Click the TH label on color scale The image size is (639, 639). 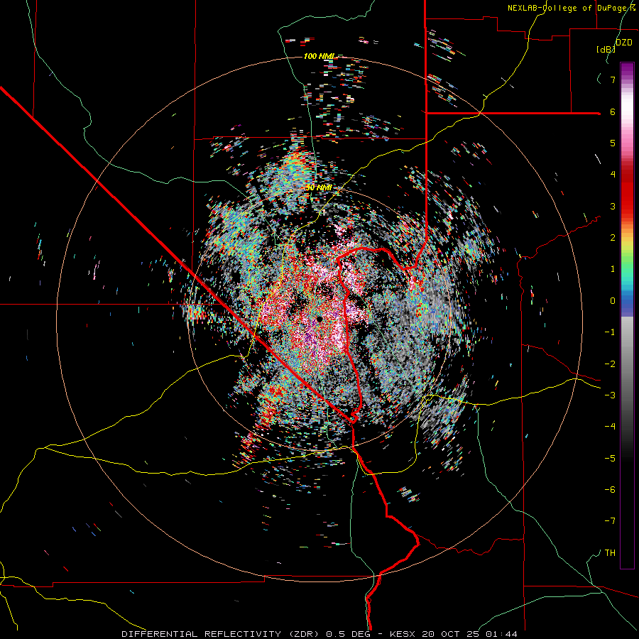(x=610, y=552)
